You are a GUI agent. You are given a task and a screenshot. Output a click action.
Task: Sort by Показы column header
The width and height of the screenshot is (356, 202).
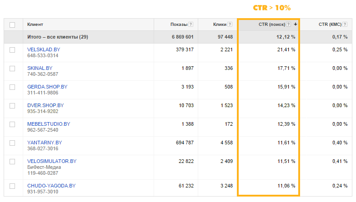tap(179, 25)
